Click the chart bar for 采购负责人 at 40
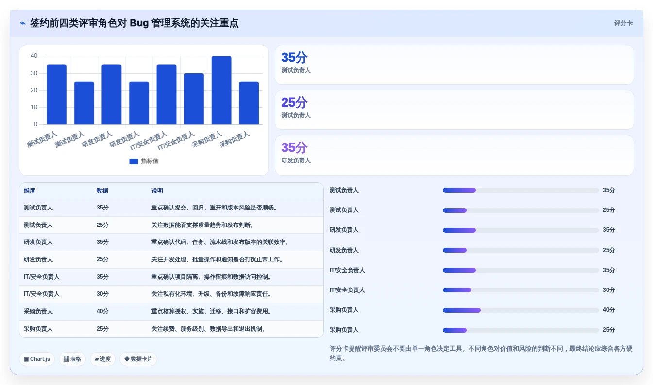The height and width of the screenshot is (385, 653). click(x=221, y=90)
